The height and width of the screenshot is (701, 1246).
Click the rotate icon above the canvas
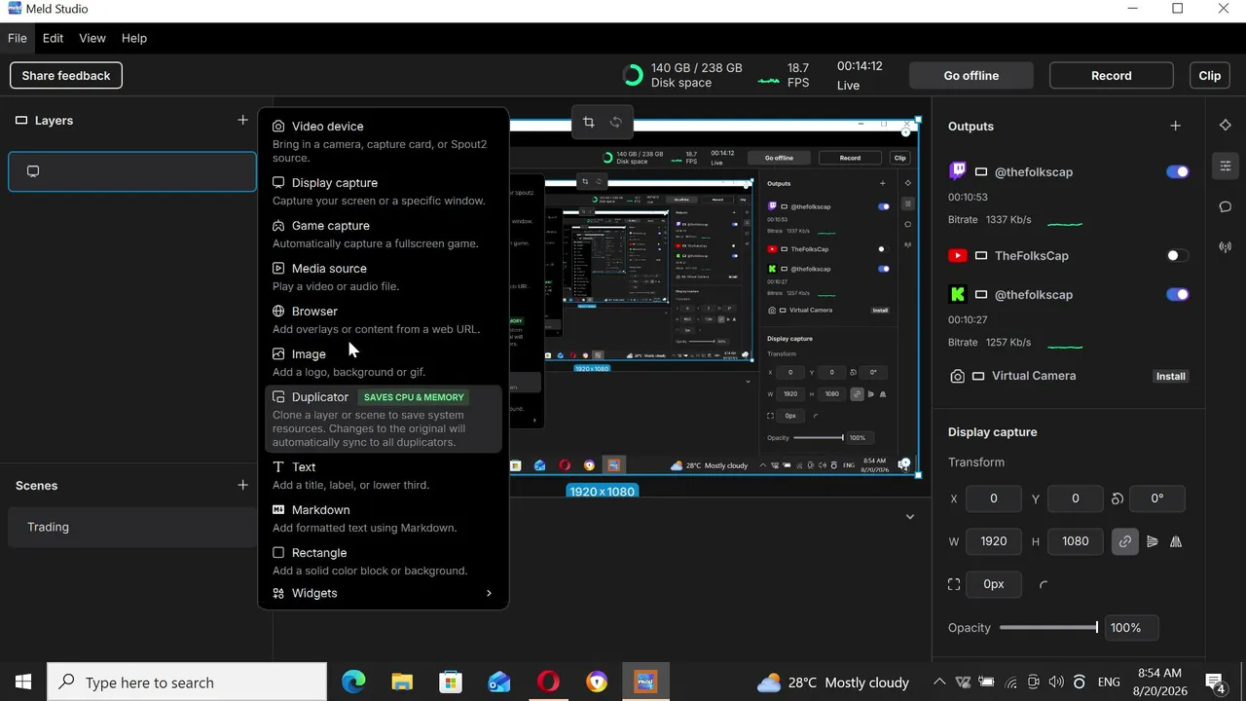coord(615,122)
